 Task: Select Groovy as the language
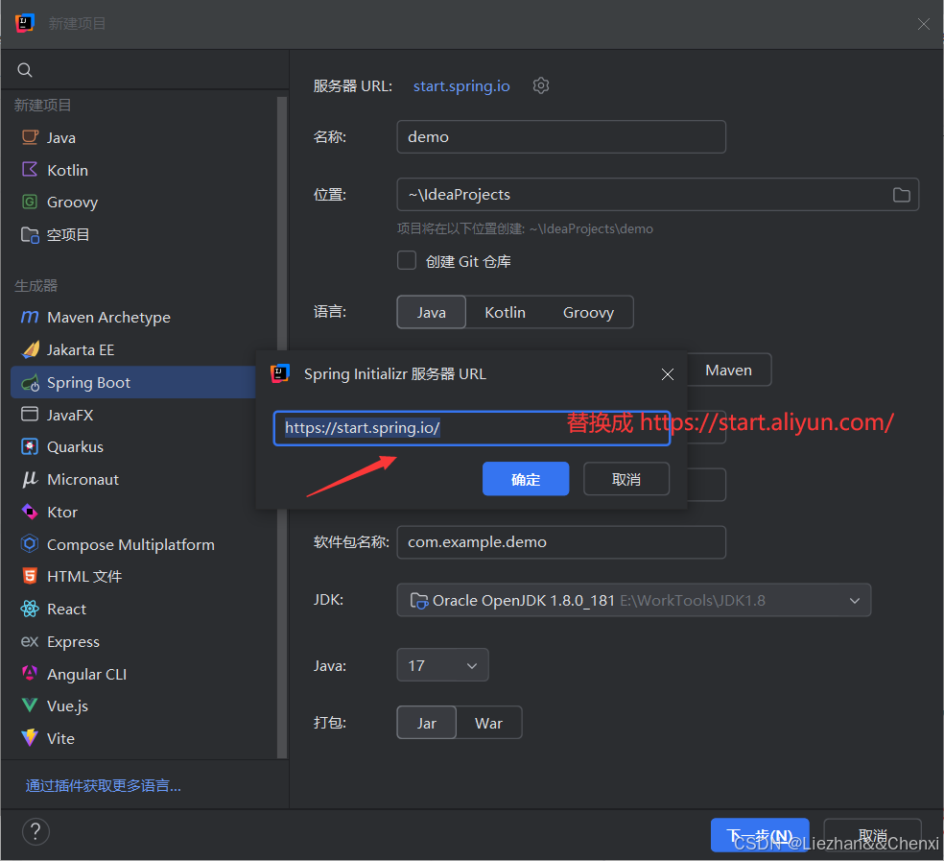(588, 312)
